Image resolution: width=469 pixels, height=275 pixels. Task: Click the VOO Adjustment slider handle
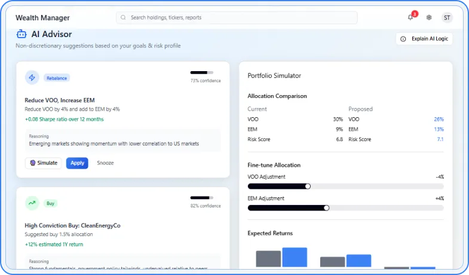pos(308,187)
